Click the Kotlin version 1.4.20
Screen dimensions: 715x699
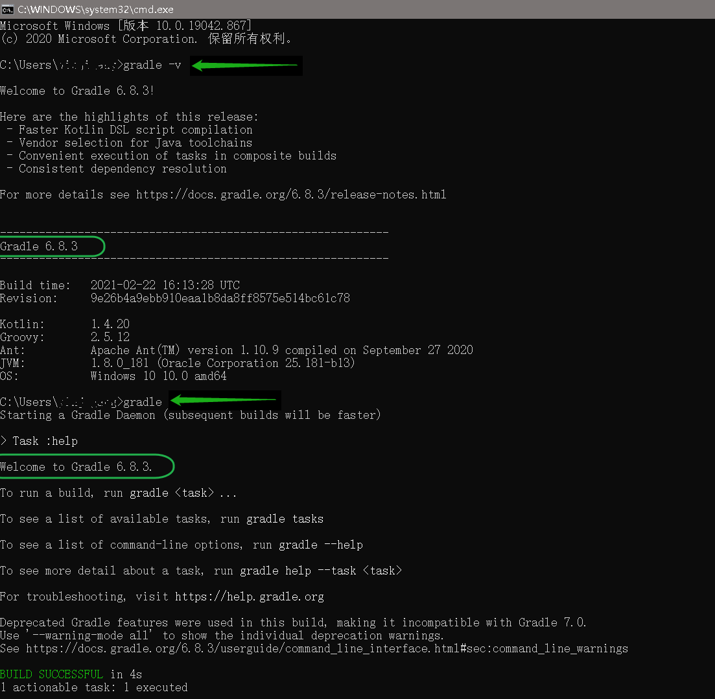110,324
